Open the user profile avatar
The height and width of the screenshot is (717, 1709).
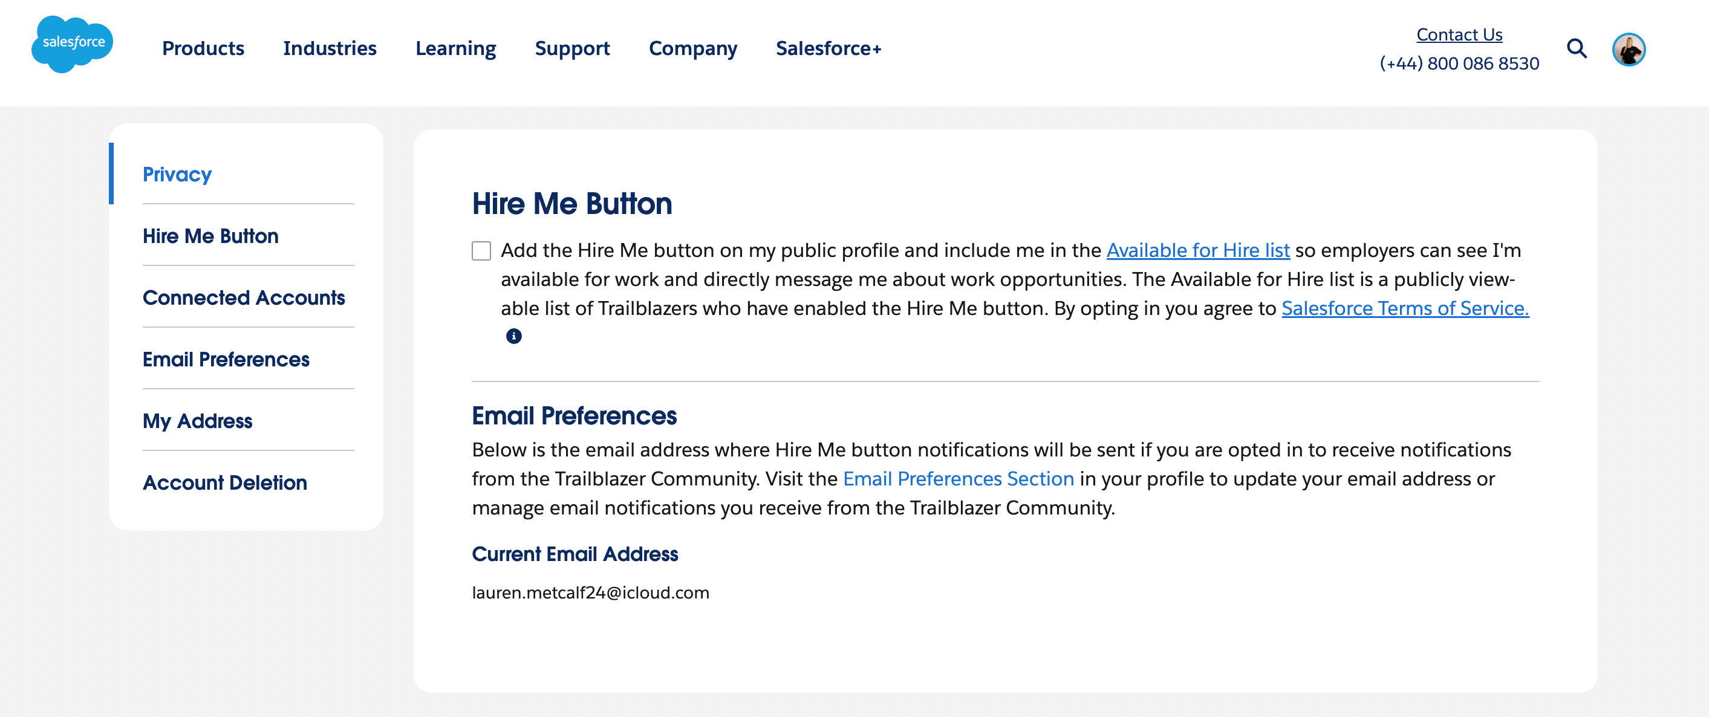(1629, 50)
